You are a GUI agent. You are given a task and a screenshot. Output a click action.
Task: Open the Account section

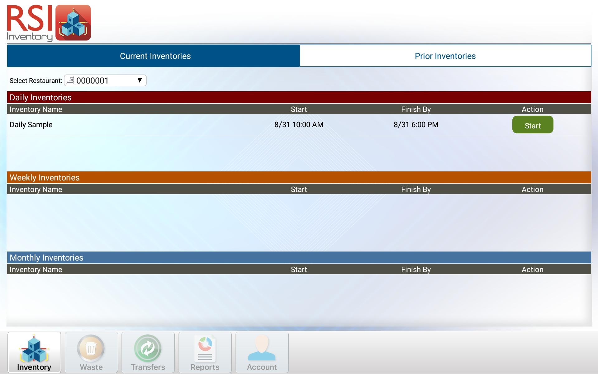tap(262, 352)
